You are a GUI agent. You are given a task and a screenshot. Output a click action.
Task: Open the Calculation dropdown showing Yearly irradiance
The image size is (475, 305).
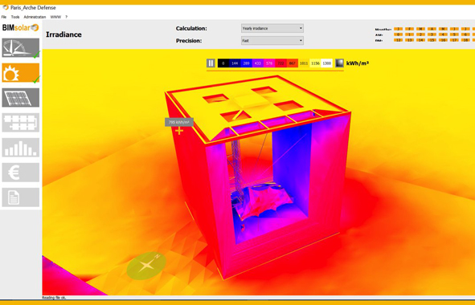[272, 28]
